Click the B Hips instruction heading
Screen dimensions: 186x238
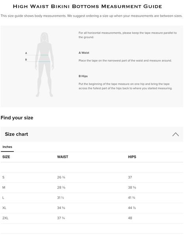coord(84,77)
